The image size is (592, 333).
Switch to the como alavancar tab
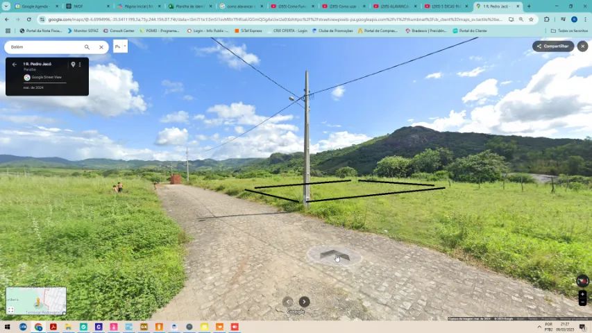(x=242, y=6)
